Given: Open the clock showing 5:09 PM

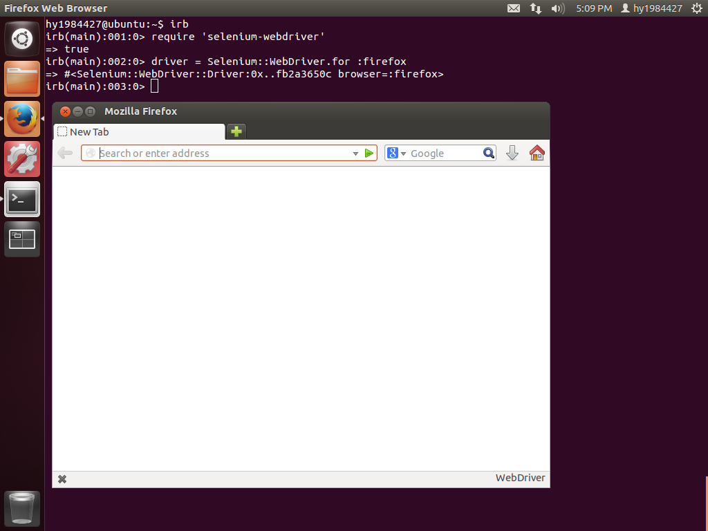Looking at the screenshot, I should coord(594,8).
